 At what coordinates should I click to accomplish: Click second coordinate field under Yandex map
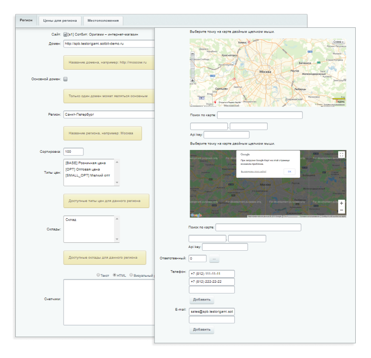click(249, 126)
